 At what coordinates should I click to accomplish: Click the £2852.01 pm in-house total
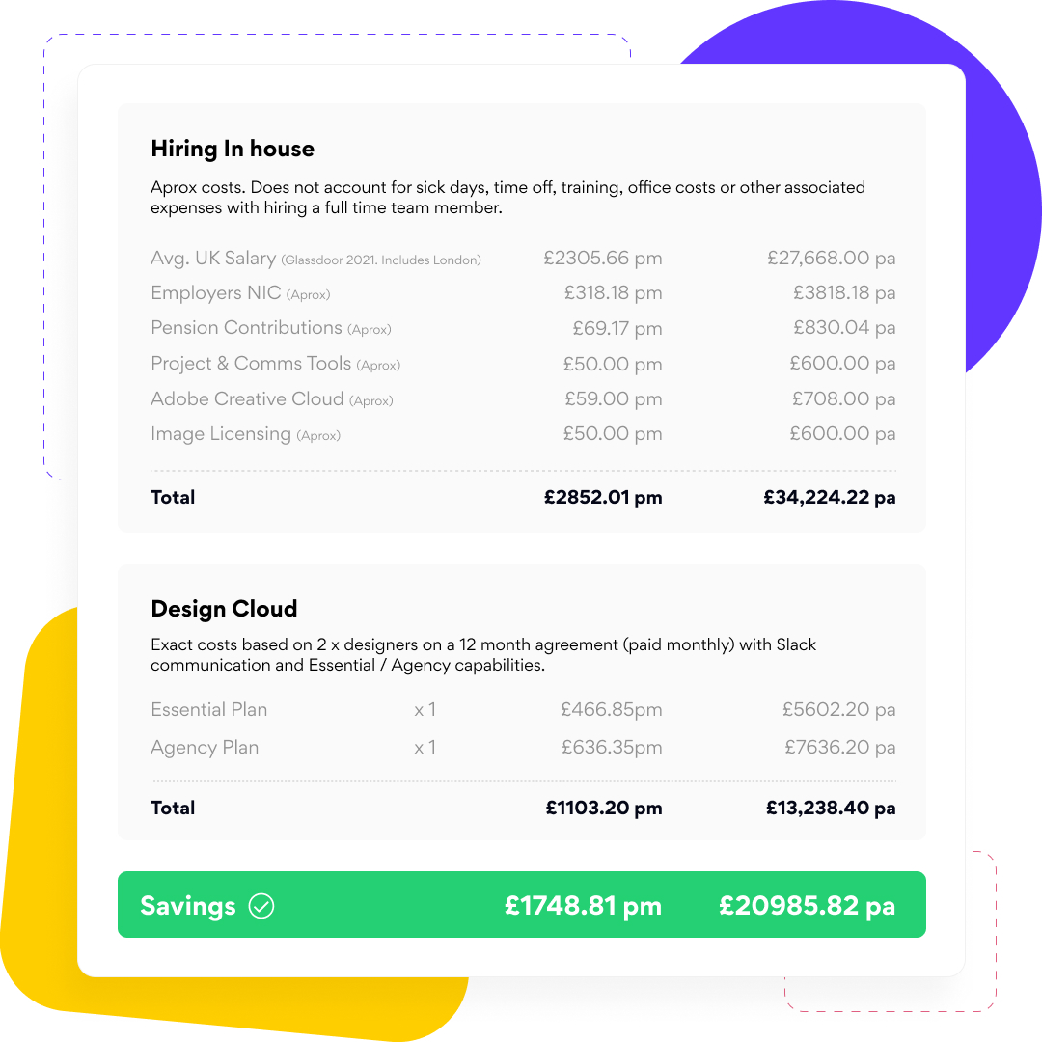coord(603,498)
